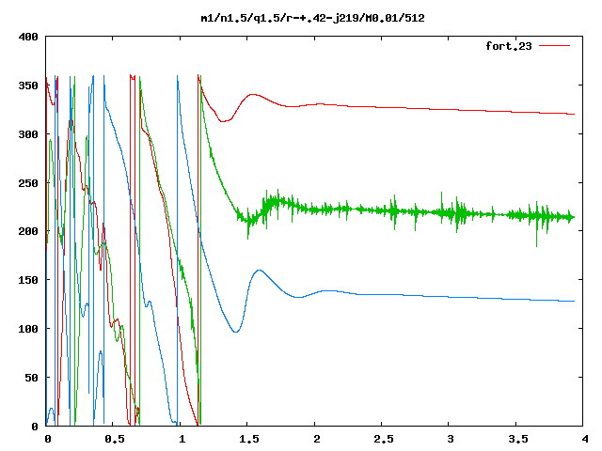Image resolution: width=602 pixels, height=451 pixels.
Task: Click the x-axis label 2.5
Action: (383, 439)
